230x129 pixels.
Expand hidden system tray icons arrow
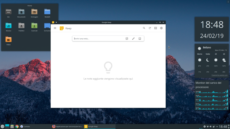[x=217, y=126]
